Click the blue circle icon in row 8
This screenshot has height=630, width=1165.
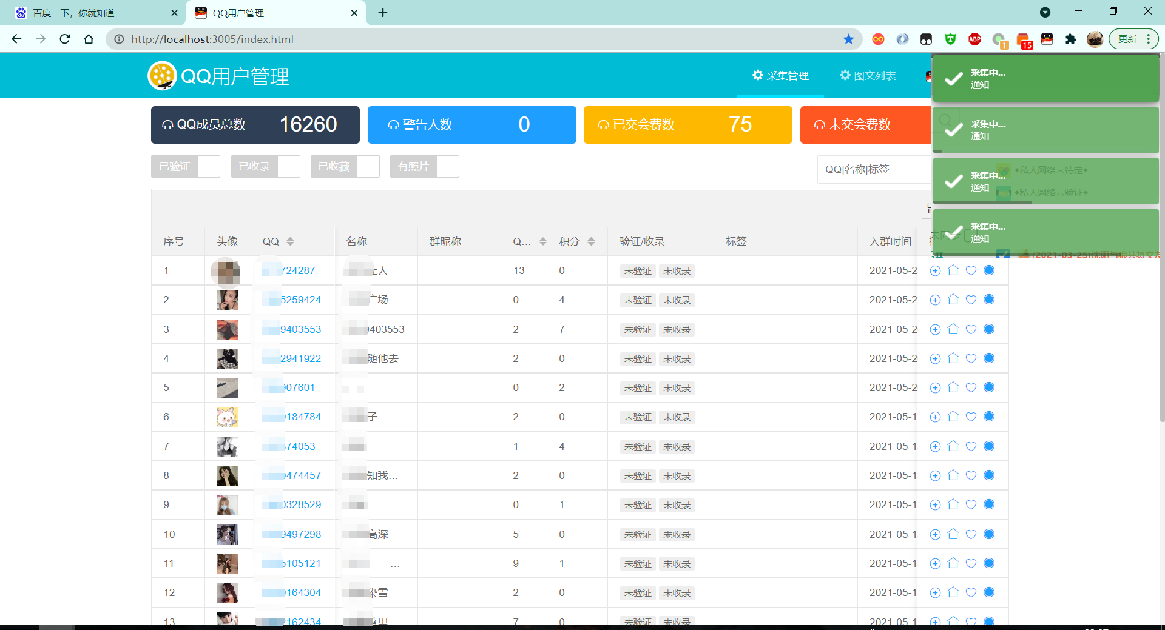[989, 475]
